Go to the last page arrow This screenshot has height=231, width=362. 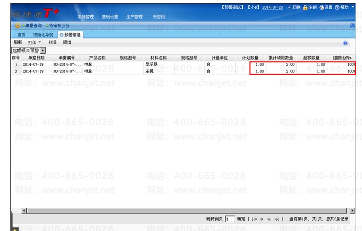[277, 219]
